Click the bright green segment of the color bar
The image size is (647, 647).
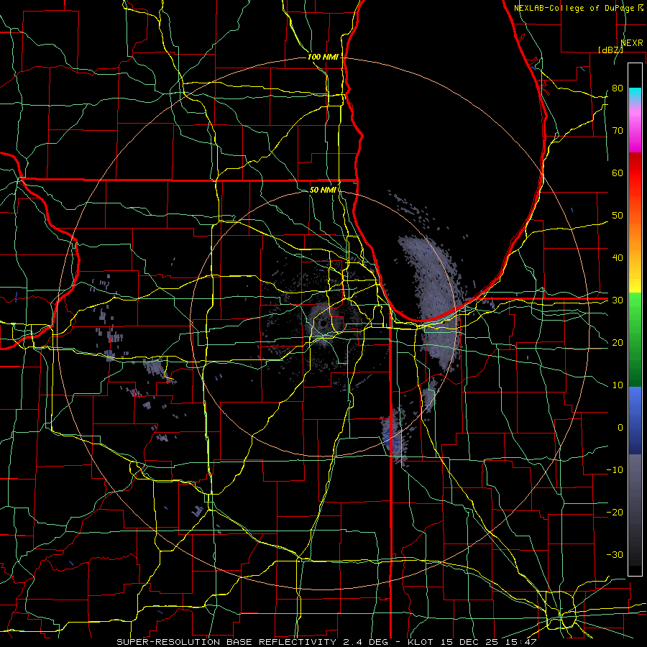635,306
